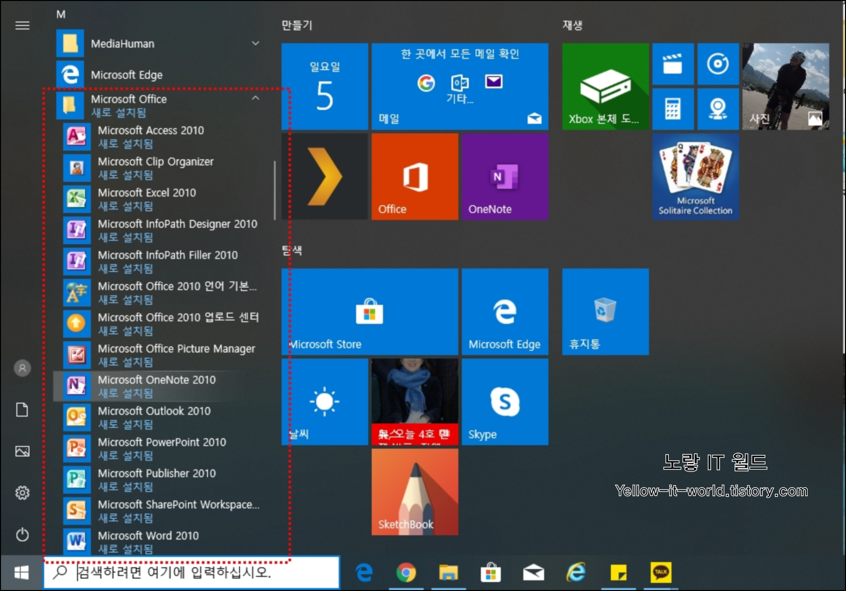
Task: Open Google Chrome from the taskbar
Action: pos(406,573)
